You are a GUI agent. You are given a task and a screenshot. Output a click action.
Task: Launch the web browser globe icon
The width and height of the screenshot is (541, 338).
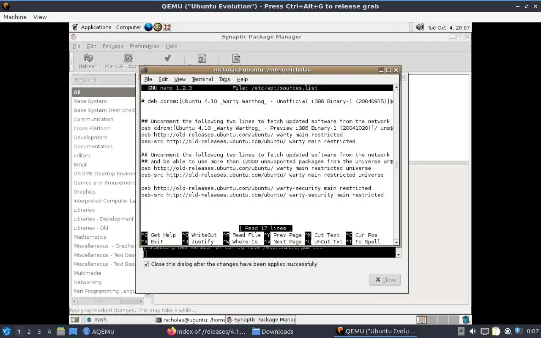148,27
